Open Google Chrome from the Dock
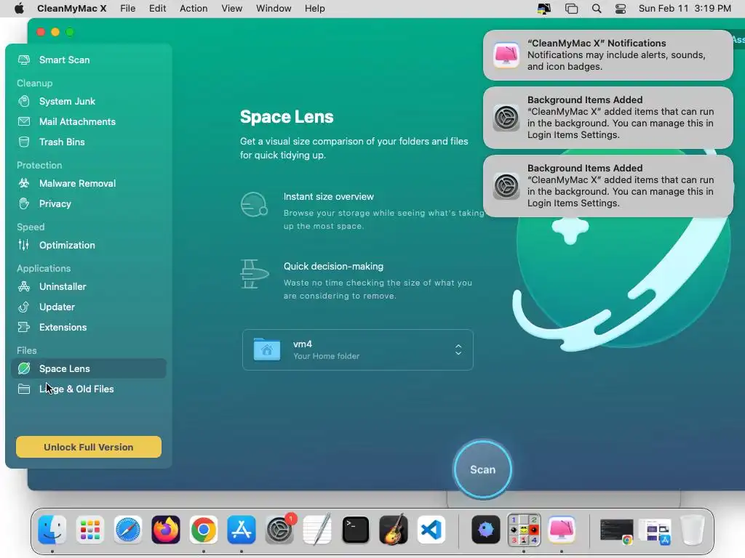The width and height of the screenshot is (745, 558). (204, 530)
